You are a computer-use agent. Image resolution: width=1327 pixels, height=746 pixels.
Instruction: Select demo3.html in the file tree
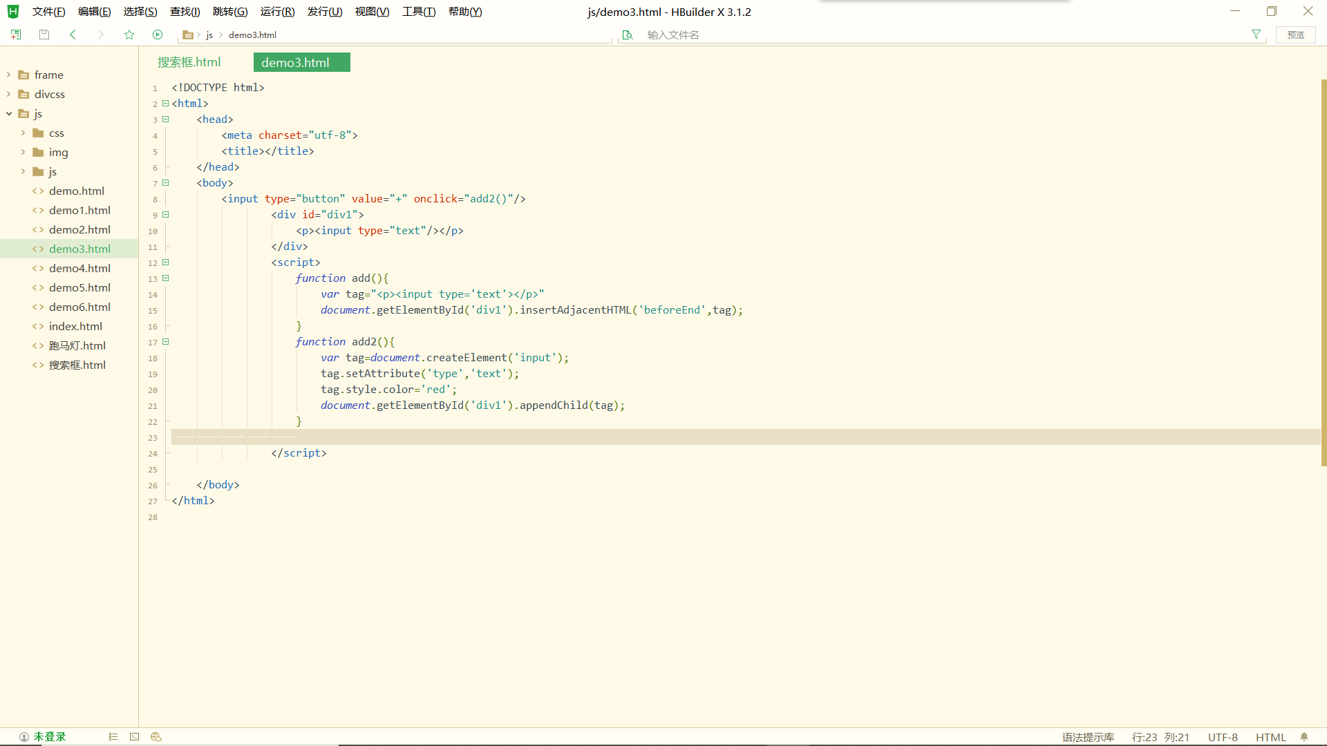[69, 249]
